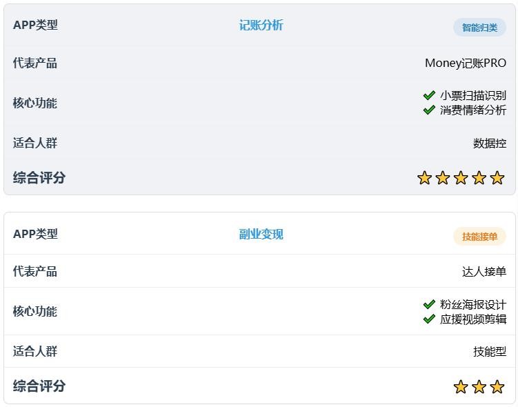Click the green checkmark beside 应援视频剪辑

coord(429,319)
